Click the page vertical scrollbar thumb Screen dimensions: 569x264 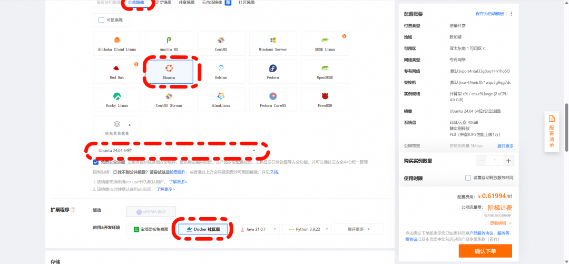(566, 128)
